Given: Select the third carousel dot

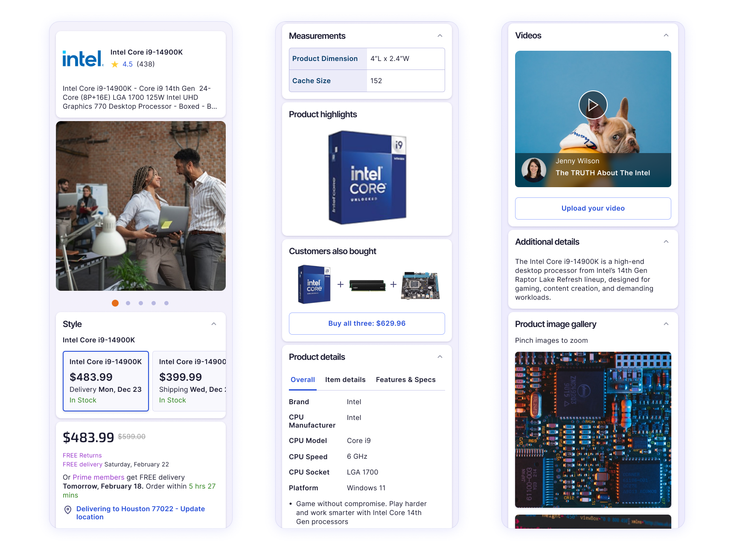Looking at the screenshot, I should point(141,303).
